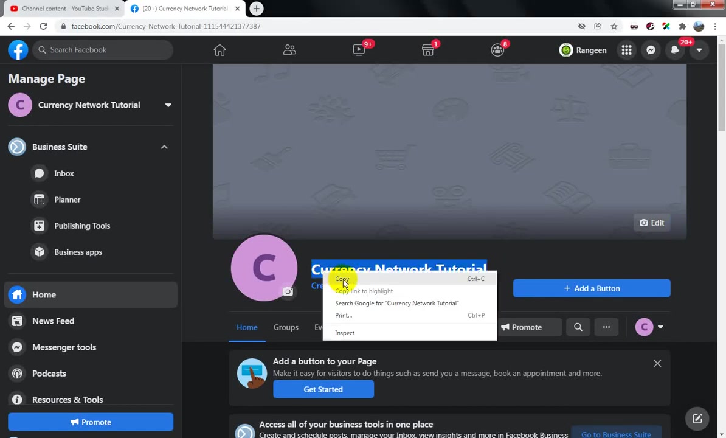
Task: Open the Watch video icon
Action: pos(359,50)
